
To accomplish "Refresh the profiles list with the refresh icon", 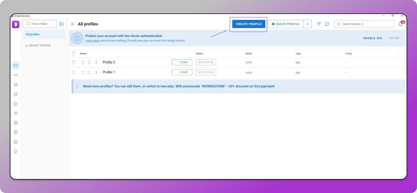I will [327, 24].
